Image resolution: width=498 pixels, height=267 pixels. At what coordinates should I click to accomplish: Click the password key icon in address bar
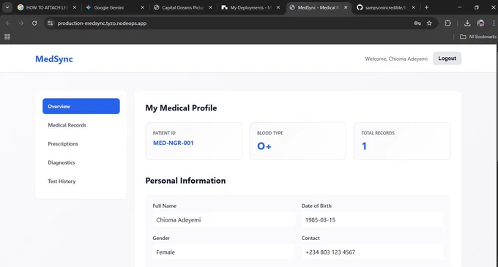417,23
